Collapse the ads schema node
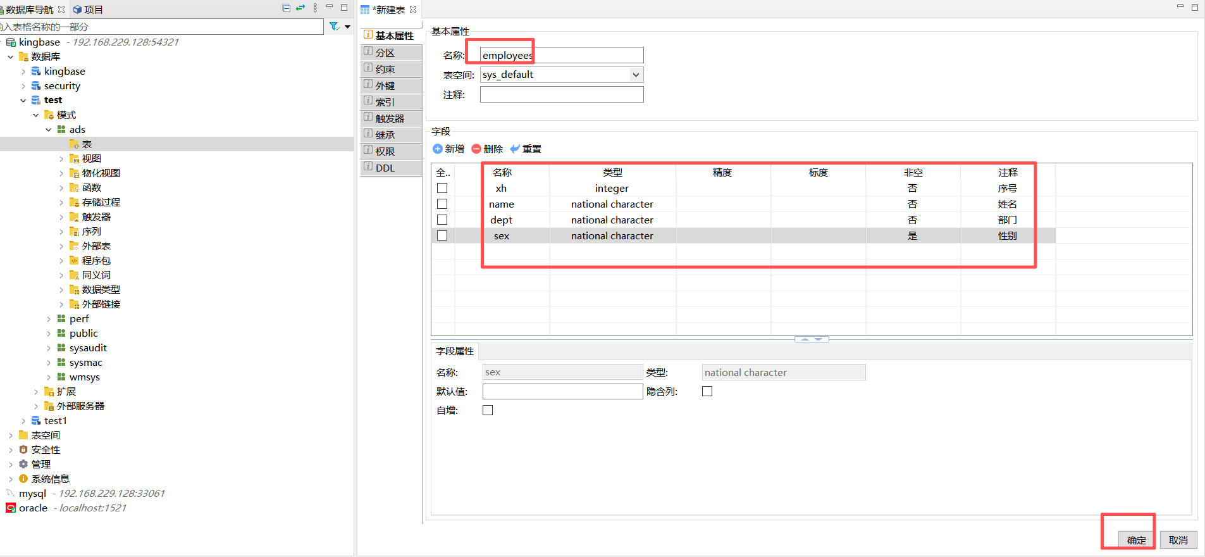 49,130
